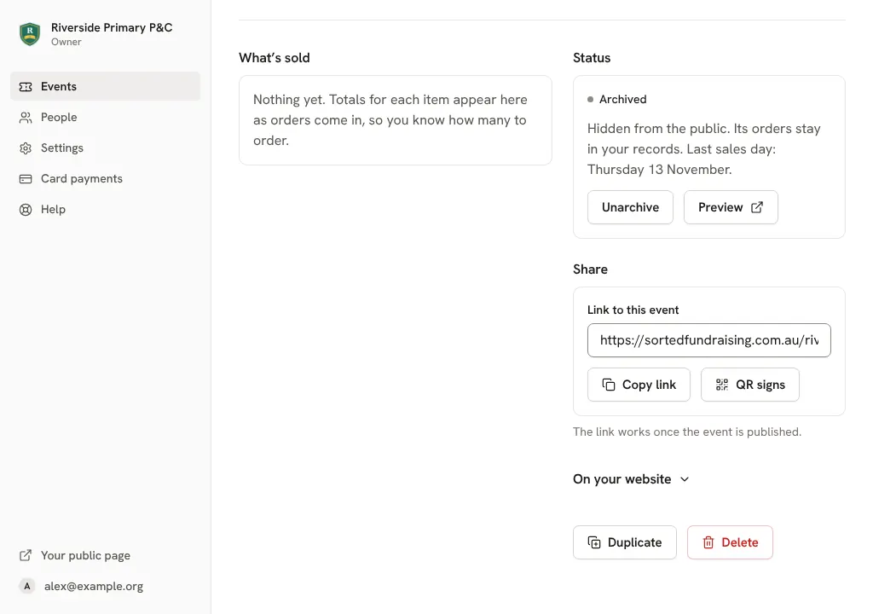Click the Help lifebuoy icon

click(26, 210)
